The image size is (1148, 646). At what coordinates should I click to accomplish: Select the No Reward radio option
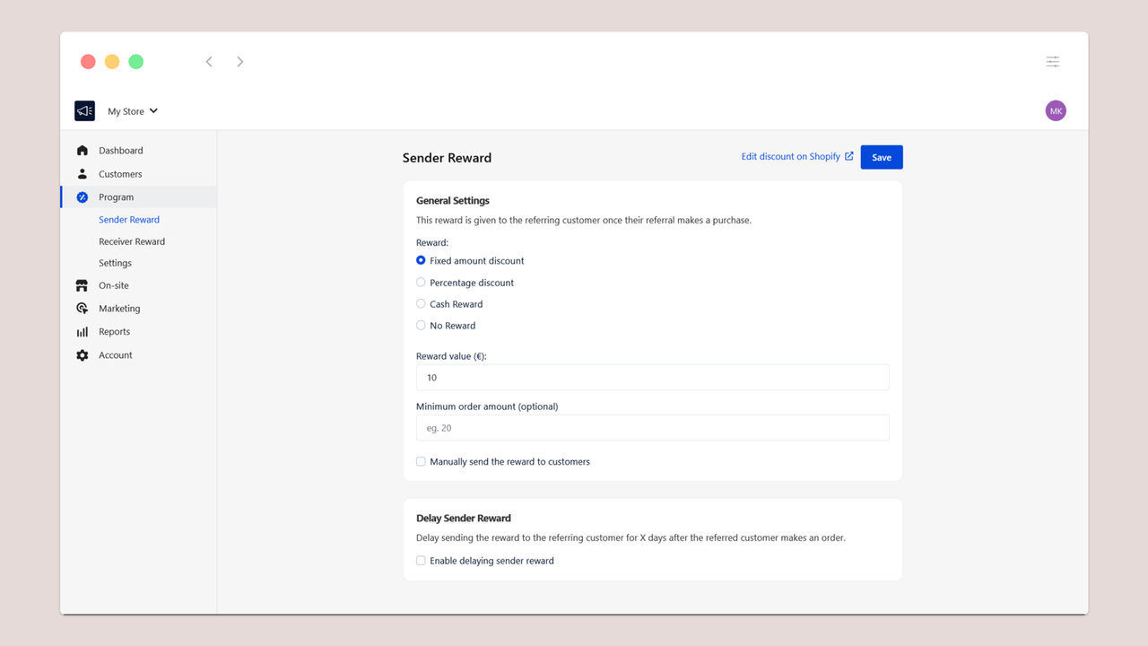pyautogui.click(x=421, y=326)
